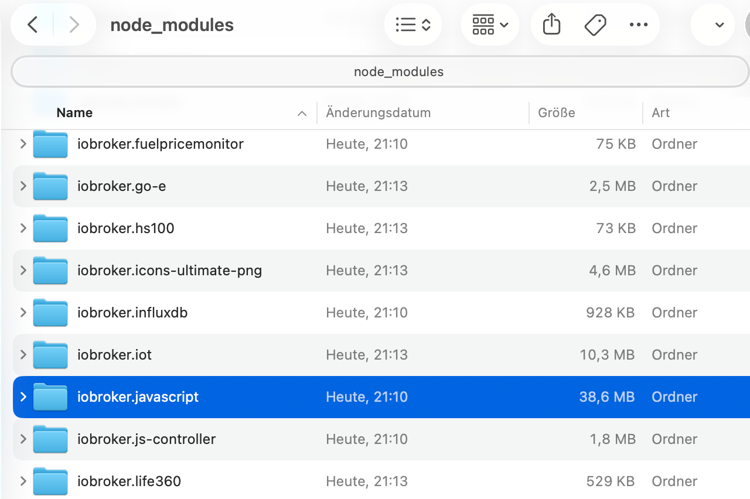Screen dimensions: 750x499
Task: Click the modified date of iobroker.iot
Action: pos(367,354)
